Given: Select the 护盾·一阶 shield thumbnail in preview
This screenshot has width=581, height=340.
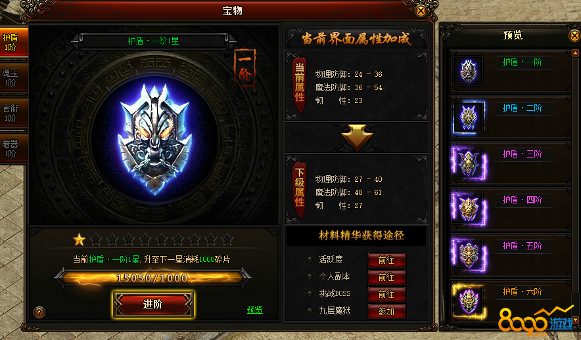Looking at the screenshot, I should [468, 71].
